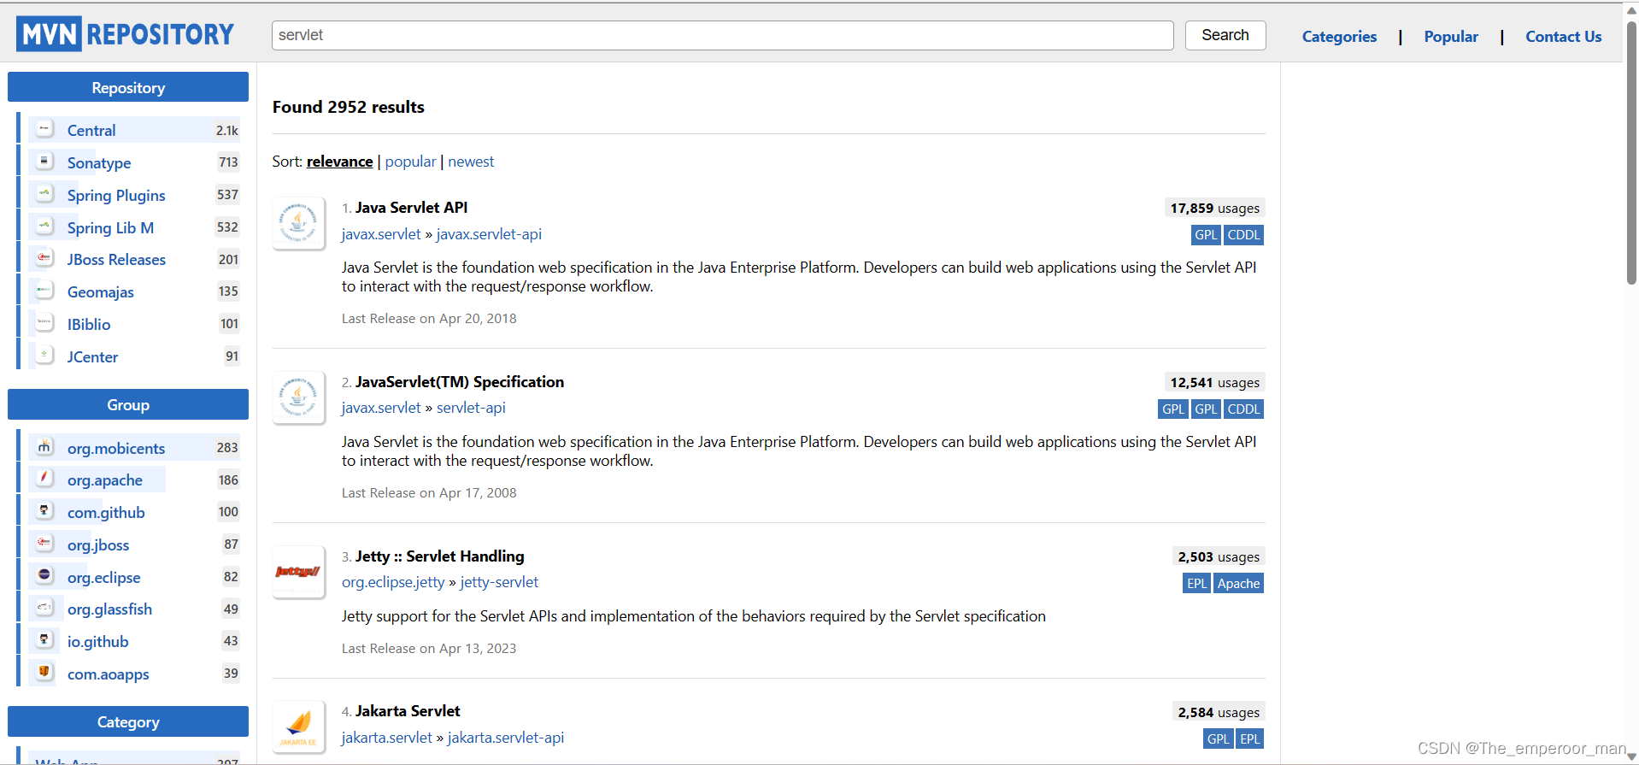Open the jakarta.servlet-api artifact link

(506, 738)
